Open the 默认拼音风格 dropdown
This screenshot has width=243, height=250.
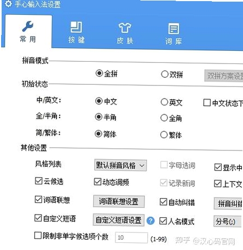[x=120, y=165]
